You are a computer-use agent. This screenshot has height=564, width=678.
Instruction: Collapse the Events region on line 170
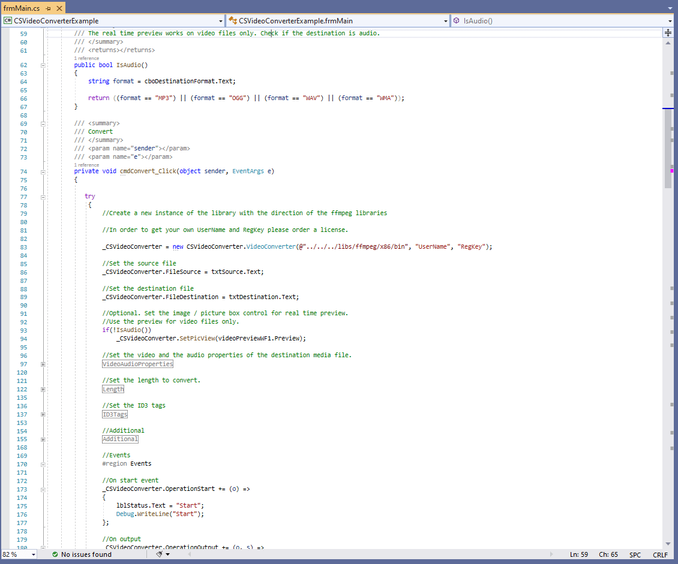coord(43,465)
